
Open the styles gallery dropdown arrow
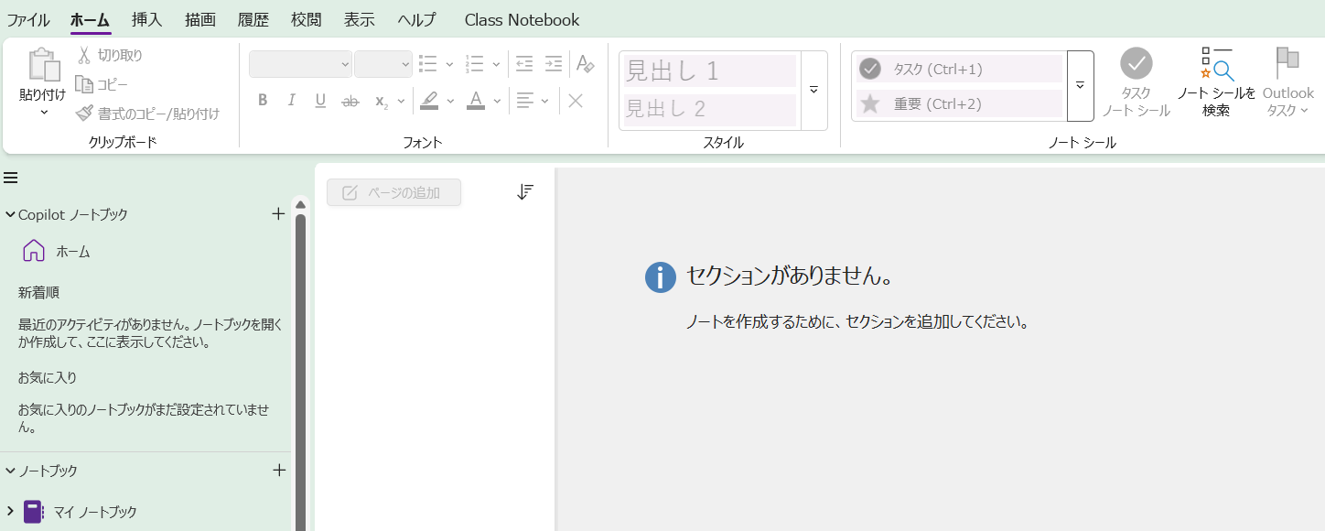pos(813,90)
